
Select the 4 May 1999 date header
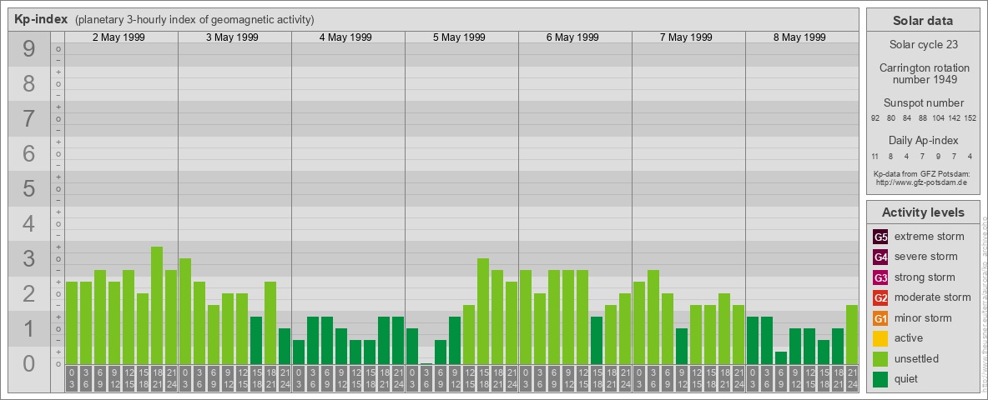pyautogui.click(x=345, y=37)
